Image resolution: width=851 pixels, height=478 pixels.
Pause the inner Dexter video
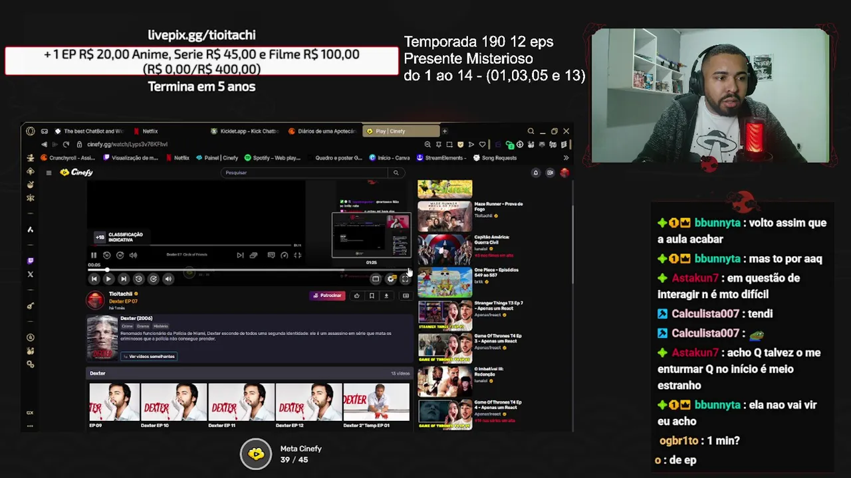pyautogui.click(x=94, y=255)
